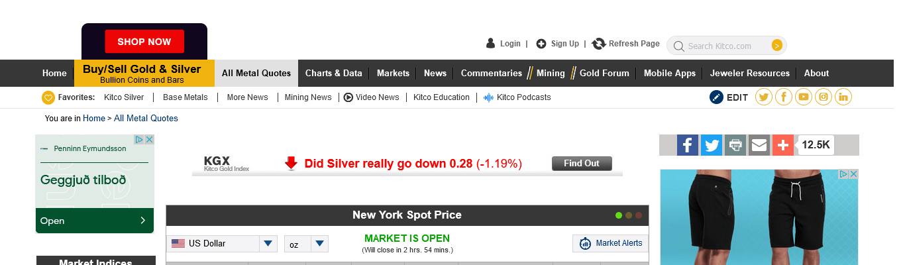Screen dimensions: 905x265
Task: Select the All Metal Quotes tab
Action: (256, 74)
